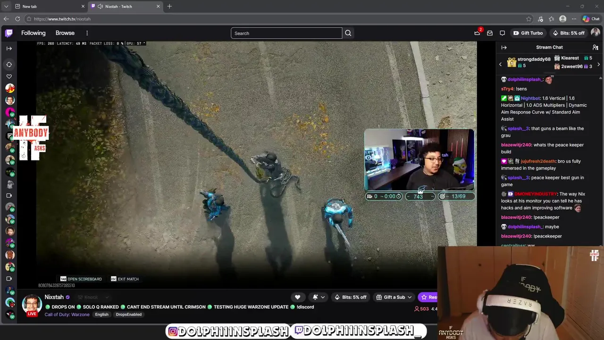The image size is (604, 340).
Task: Open the Following tab
Action: point(33,33)
